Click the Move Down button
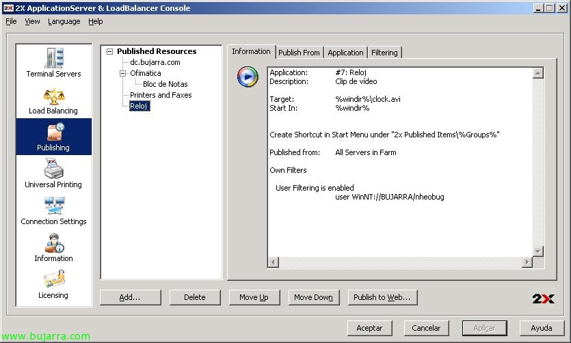This screenshot has width=571, height=343. tap(314, 297)
